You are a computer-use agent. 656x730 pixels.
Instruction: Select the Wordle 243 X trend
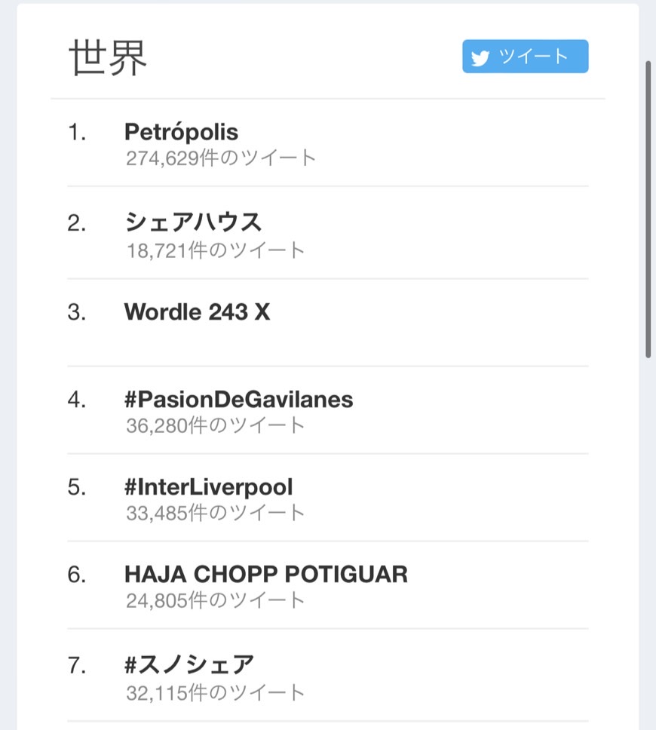(197, 312)
